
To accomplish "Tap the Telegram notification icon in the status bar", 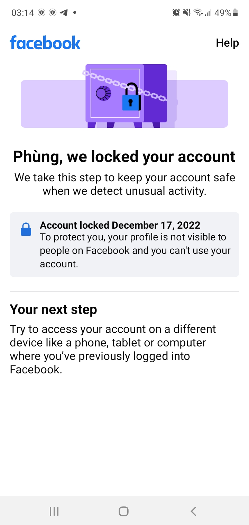I will pos(64,13).
